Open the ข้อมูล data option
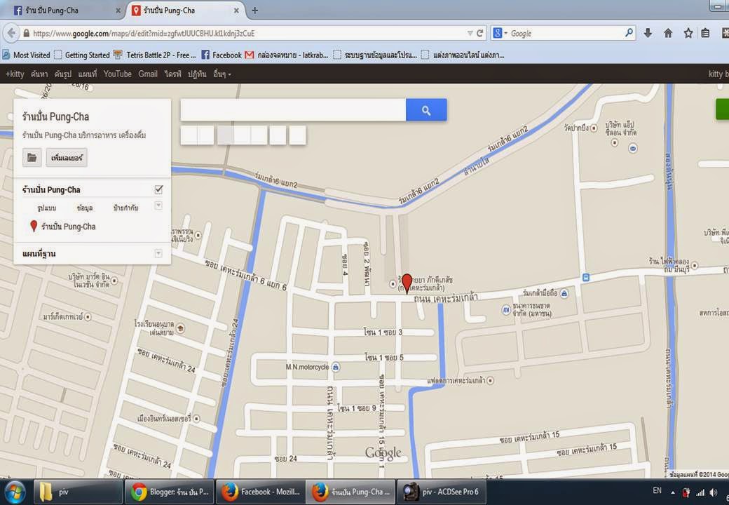 pos(85,208)
